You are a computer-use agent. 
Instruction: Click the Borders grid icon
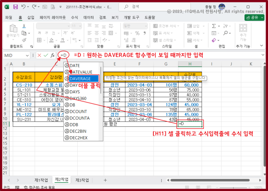[x=39, y=40]
